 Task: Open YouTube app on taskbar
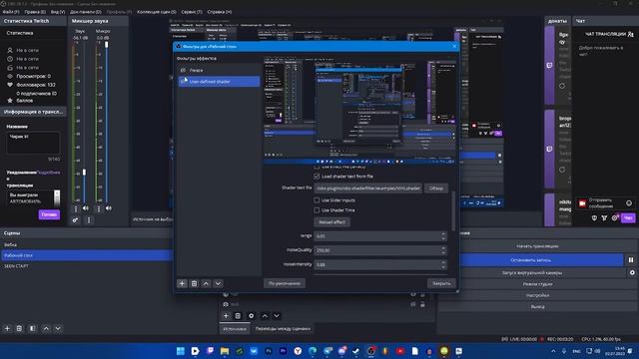tap(400, 351)
